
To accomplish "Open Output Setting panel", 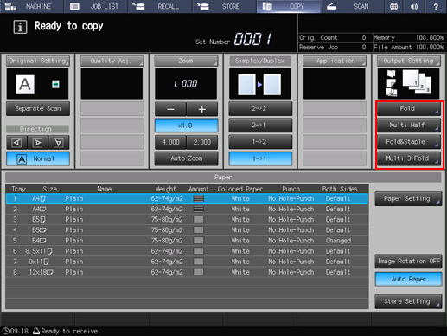I will [x=409, y=61].
